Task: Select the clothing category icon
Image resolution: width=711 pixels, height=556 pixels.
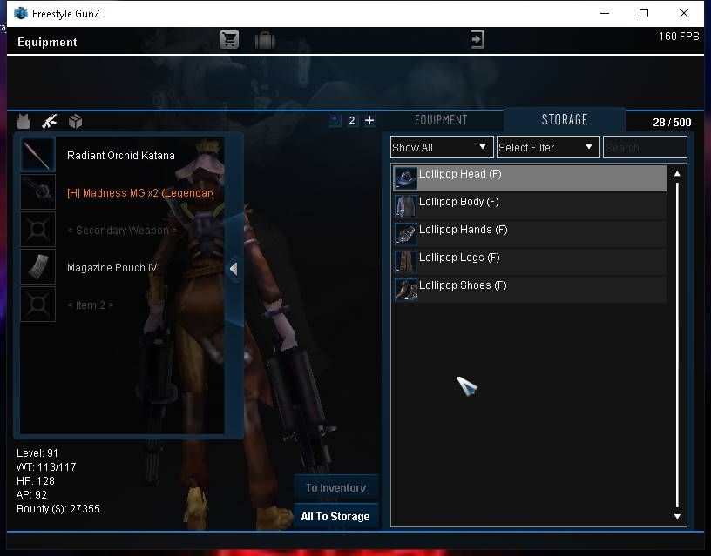Action: pyautogui.click(x=24, y=121)
